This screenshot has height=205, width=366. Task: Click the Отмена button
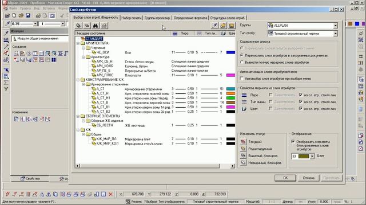(x=309, y=178)
